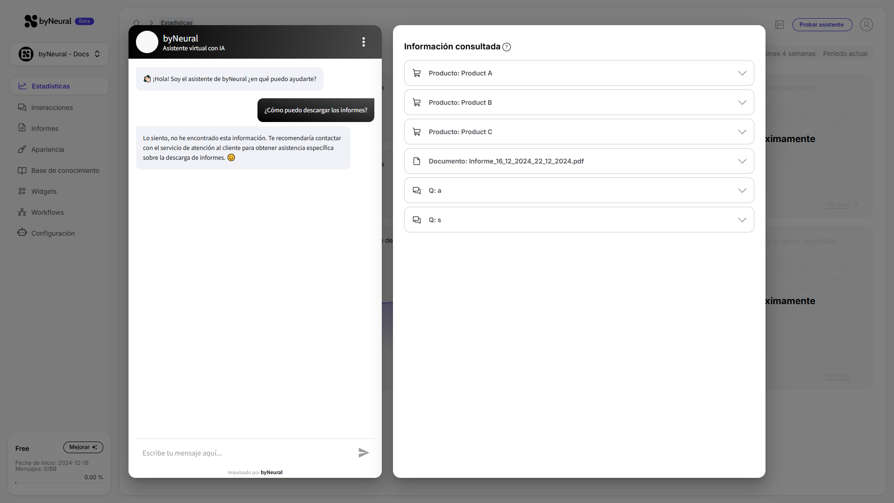The width and height of the screenshot is (894, 503).
Task: Click the home breadcrumb icon
Action: pos(136,22)
